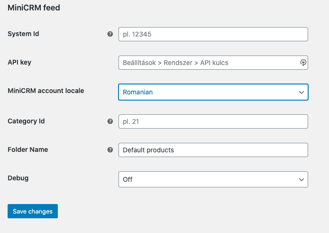
Task: Show the Folder Name help tooltip icon
Action: click(110, 150)
